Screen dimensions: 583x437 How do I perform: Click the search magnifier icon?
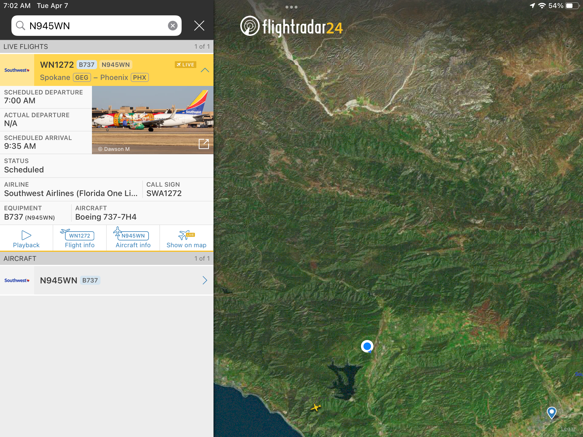[x=20, y=26]
